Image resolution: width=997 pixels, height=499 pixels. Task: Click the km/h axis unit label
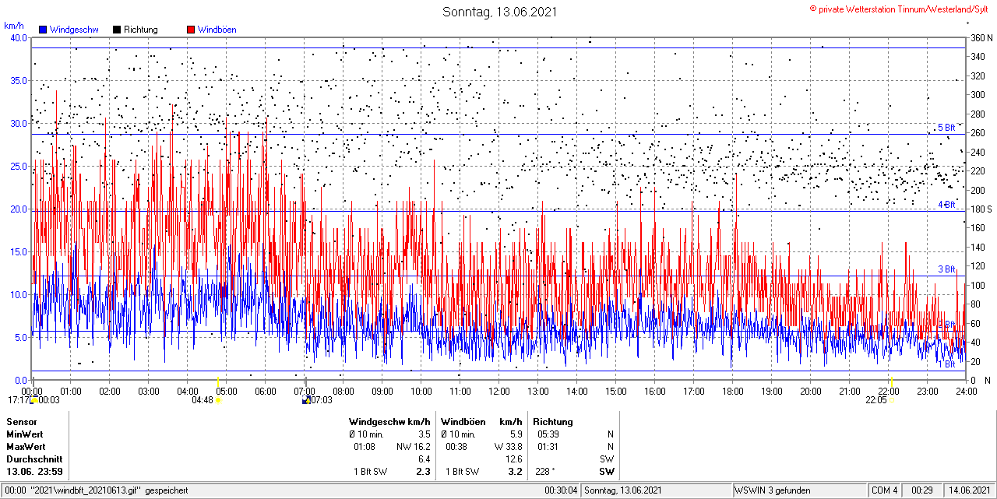point(14,26)
